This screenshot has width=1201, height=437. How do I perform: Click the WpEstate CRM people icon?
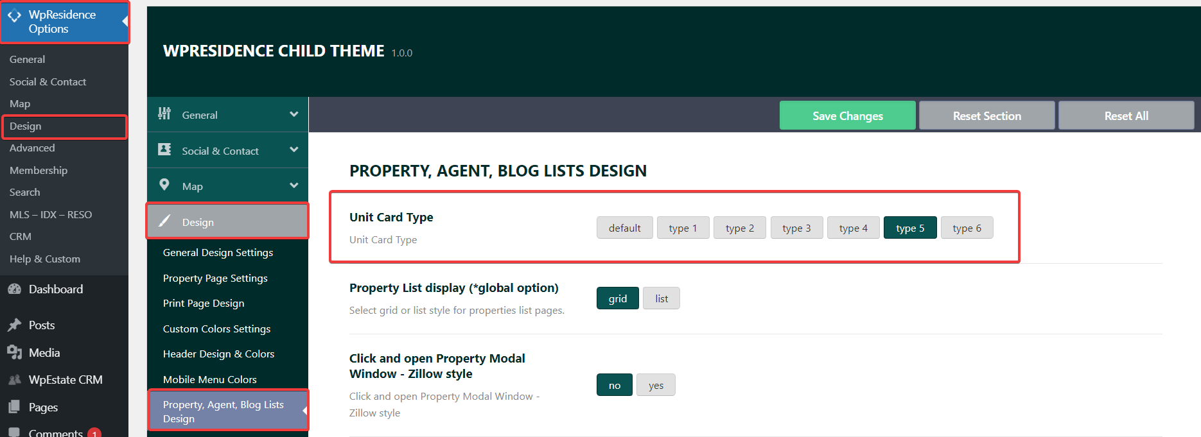point(14,380)
